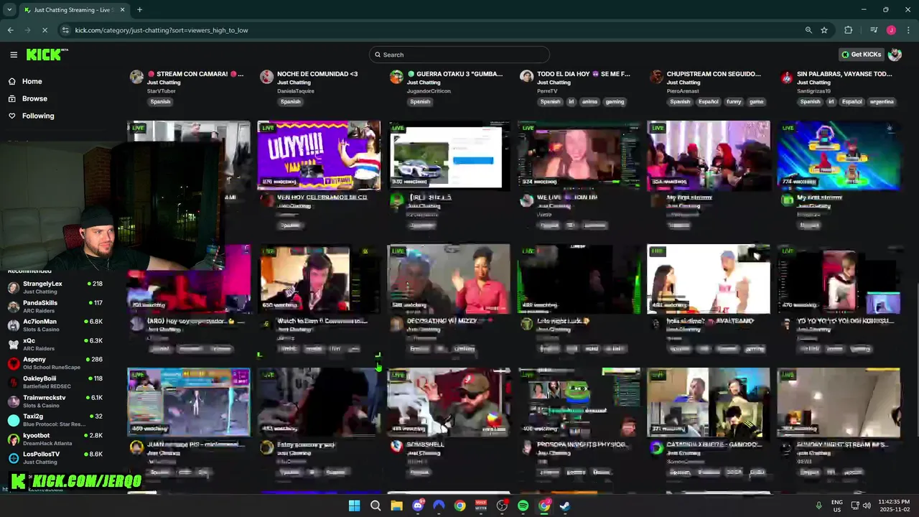Open DECORATING W/ MIZZY stream thumbnail
The height and width of the screenshot is (517, 919).
tap(449, 279)
